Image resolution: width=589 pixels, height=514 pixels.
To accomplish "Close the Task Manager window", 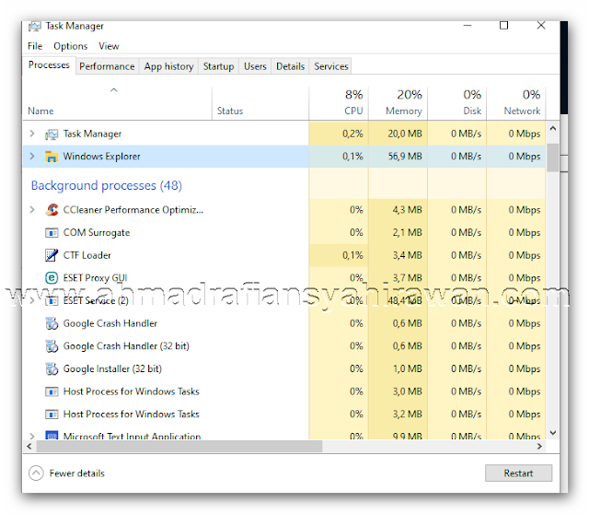I will [x=541, y=26].
